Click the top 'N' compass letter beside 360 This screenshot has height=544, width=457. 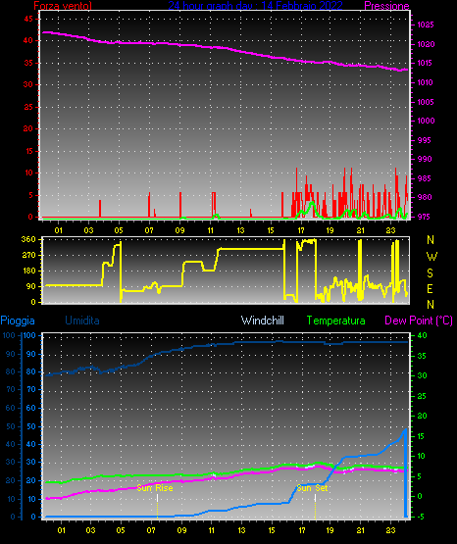431,240
